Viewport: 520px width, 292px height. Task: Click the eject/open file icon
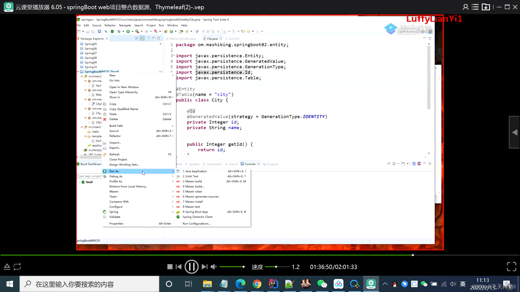(x=7, y=267)
